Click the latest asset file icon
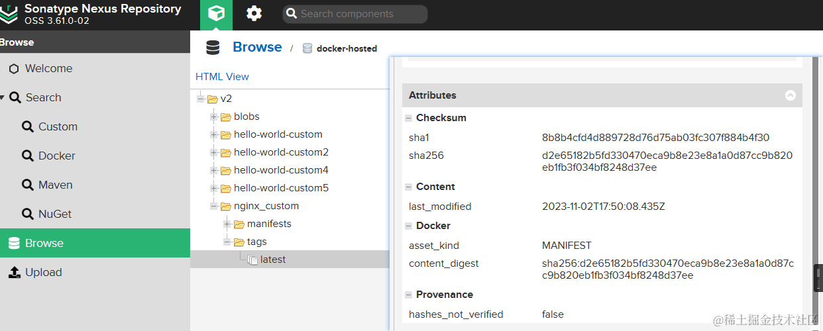 [252, 260]
